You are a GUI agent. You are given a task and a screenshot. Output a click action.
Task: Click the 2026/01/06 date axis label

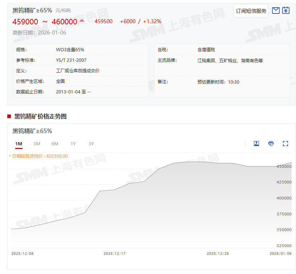[x=280, y=254]
